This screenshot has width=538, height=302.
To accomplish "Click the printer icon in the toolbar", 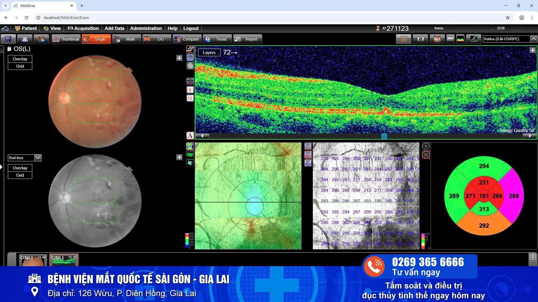I will [25, 39].
